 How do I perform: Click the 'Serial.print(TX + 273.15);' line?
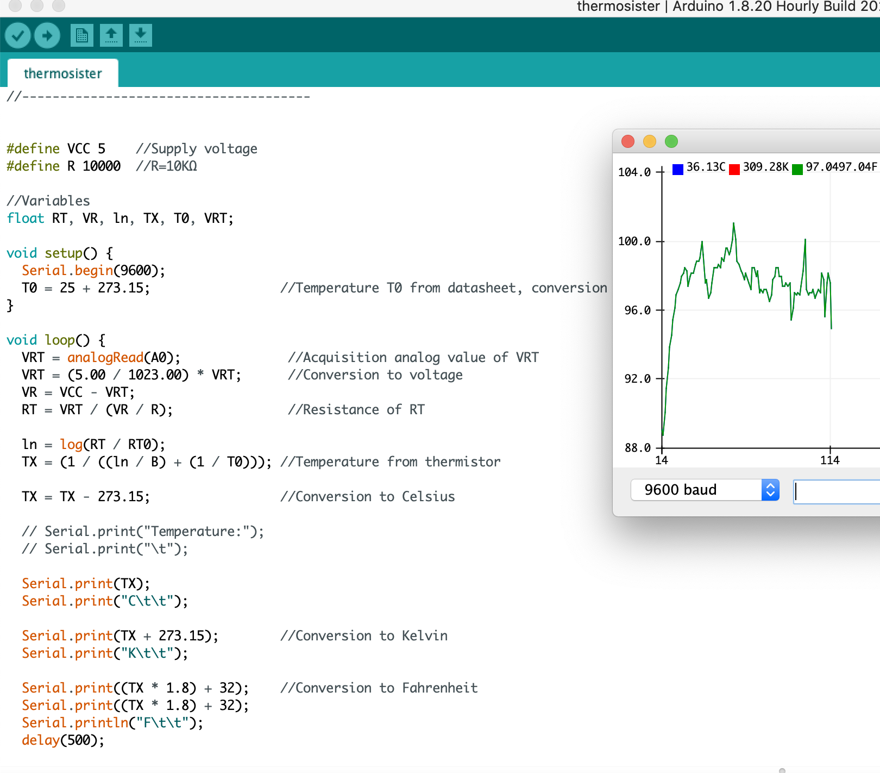(x=120, y=636)
